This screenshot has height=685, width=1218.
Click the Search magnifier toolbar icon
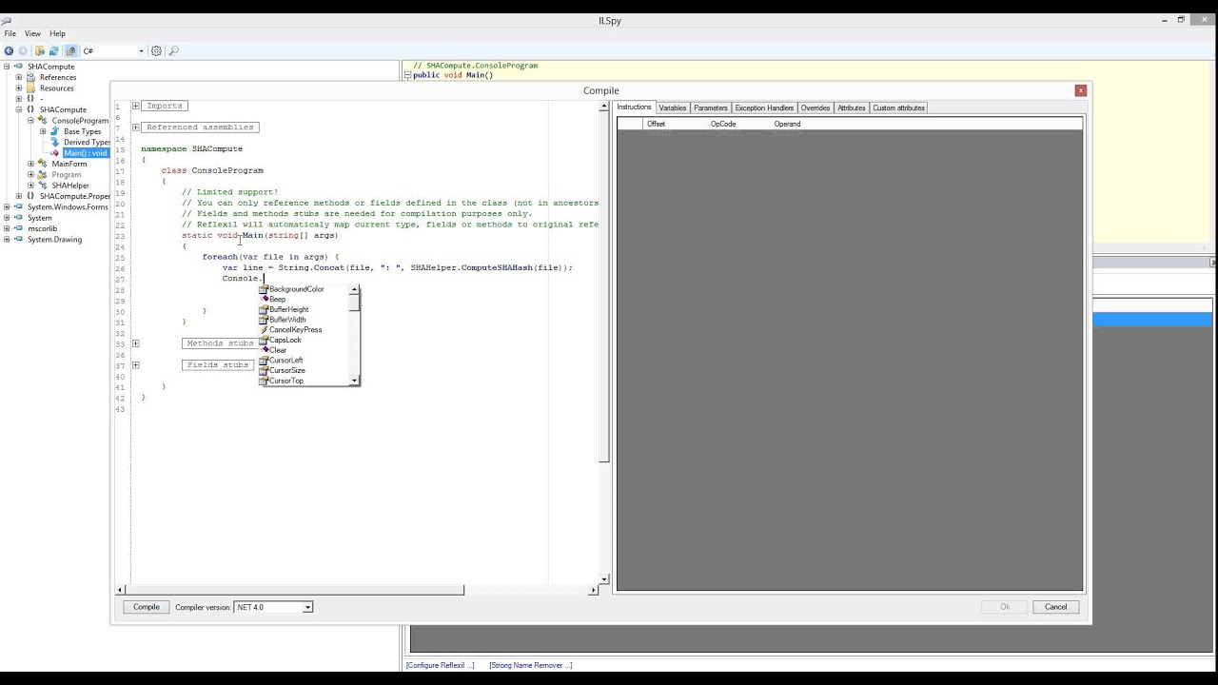(173, 50)
